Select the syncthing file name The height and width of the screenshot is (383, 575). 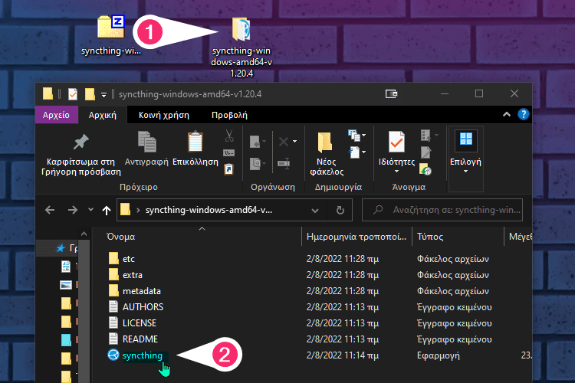(x=143, y=355)
